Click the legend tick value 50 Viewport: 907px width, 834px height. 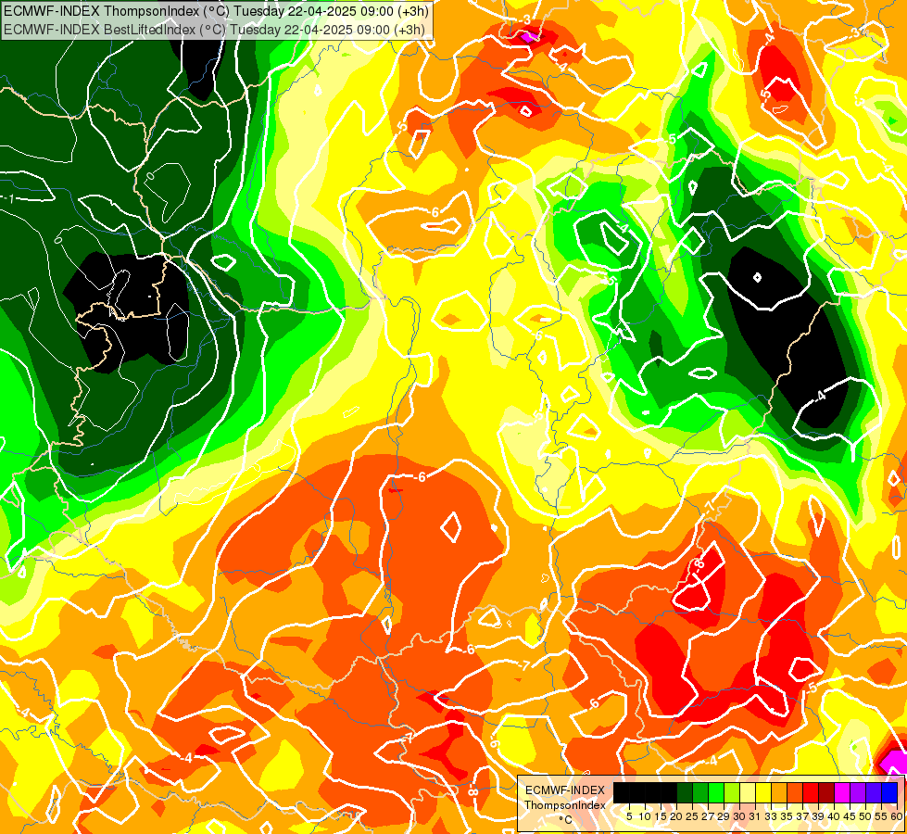point(866,816)
